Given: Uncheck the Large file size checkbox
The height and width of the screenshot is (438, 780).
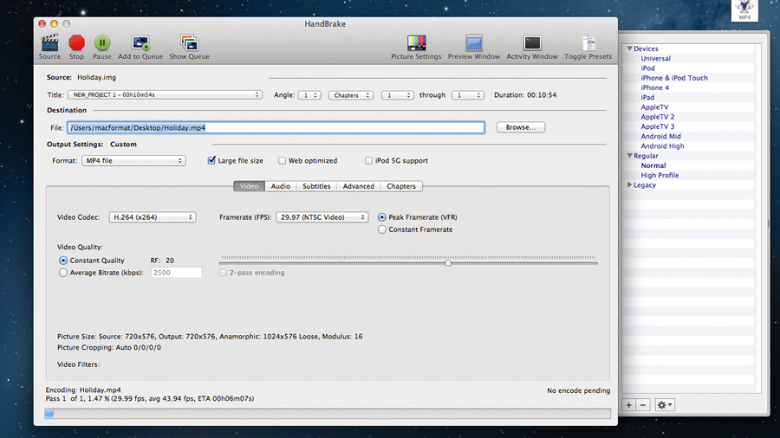Looking at the screenshot, I should click(212, 161).
